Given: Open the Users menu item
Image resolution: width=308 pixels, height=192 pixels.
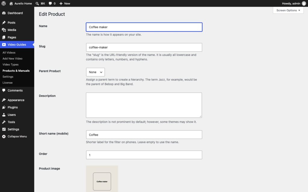Looking at the screenshot, I should click(x=17, y=115).
